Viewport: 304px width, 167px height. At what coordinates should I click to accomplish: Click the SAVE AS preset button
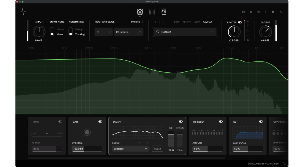(x=207, y=22)
